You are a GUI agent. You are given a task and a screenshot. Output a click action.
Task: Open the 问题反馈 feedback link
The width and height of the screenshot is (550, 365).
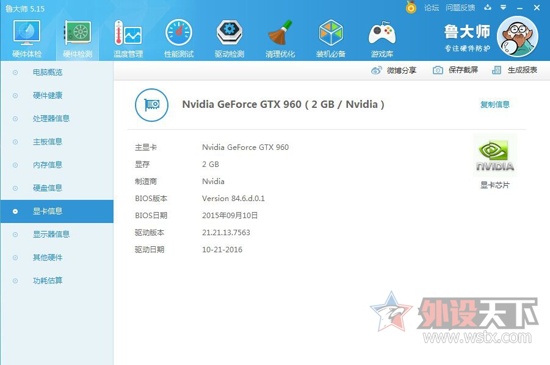[460, 8]
